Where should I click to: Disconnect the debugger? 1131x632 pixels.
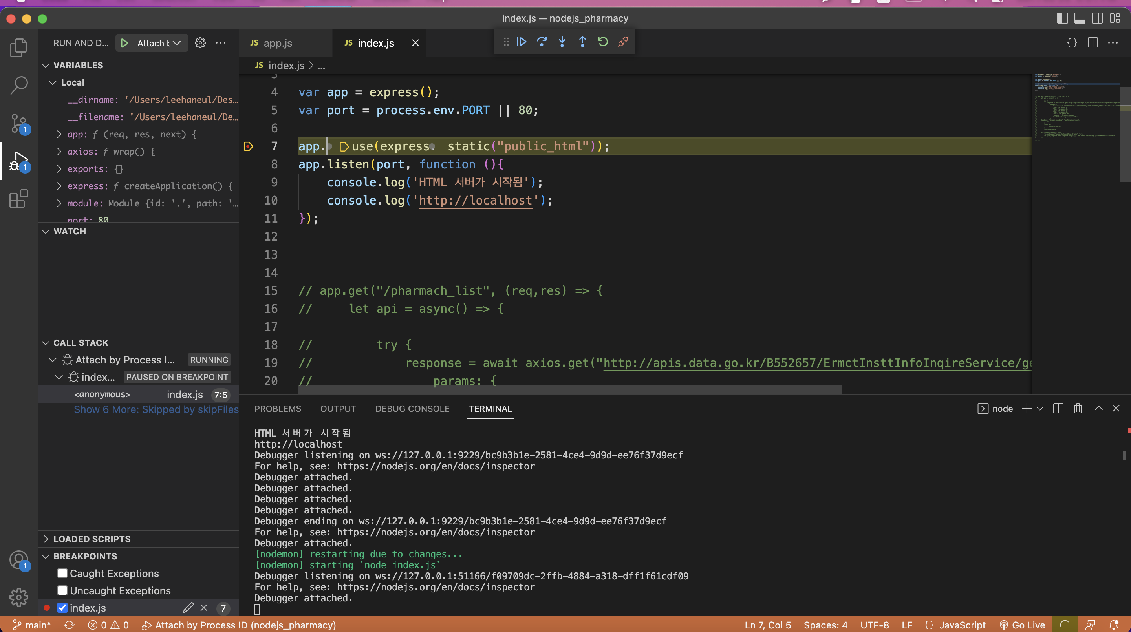point(623,42)
